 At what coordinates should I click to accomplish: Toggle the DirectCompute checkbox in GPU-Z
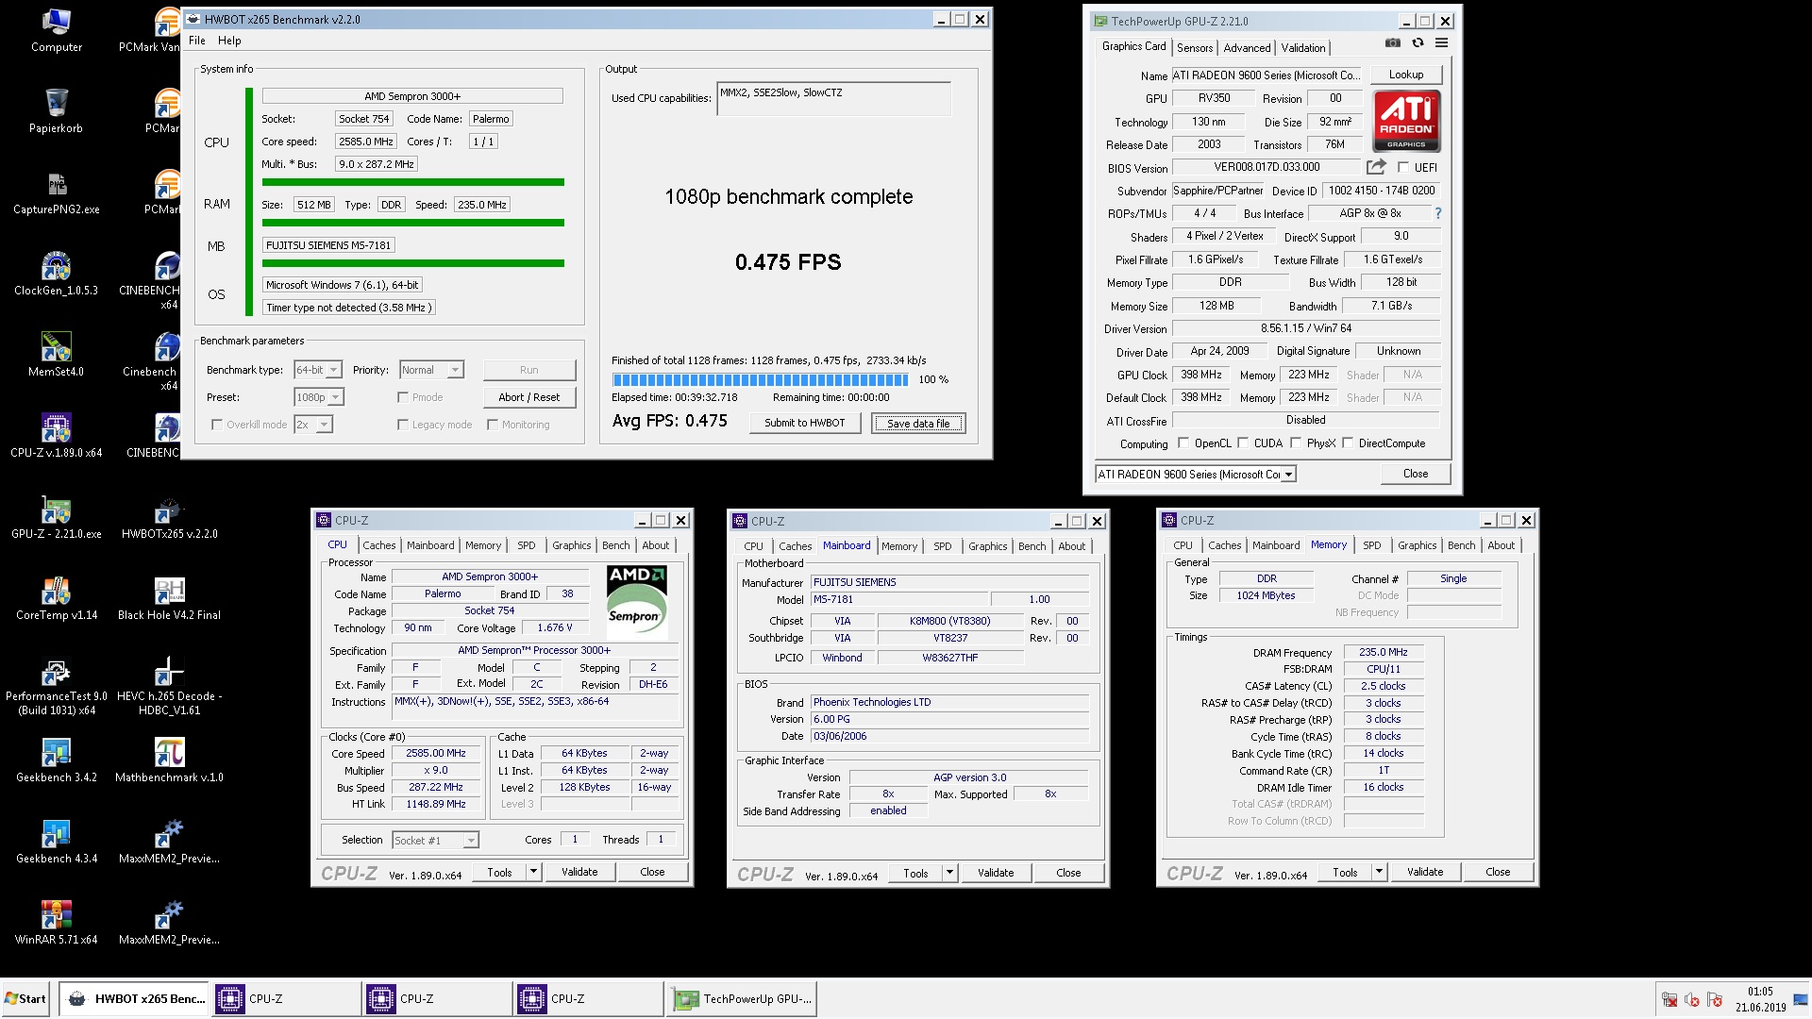coord(1348,443)
